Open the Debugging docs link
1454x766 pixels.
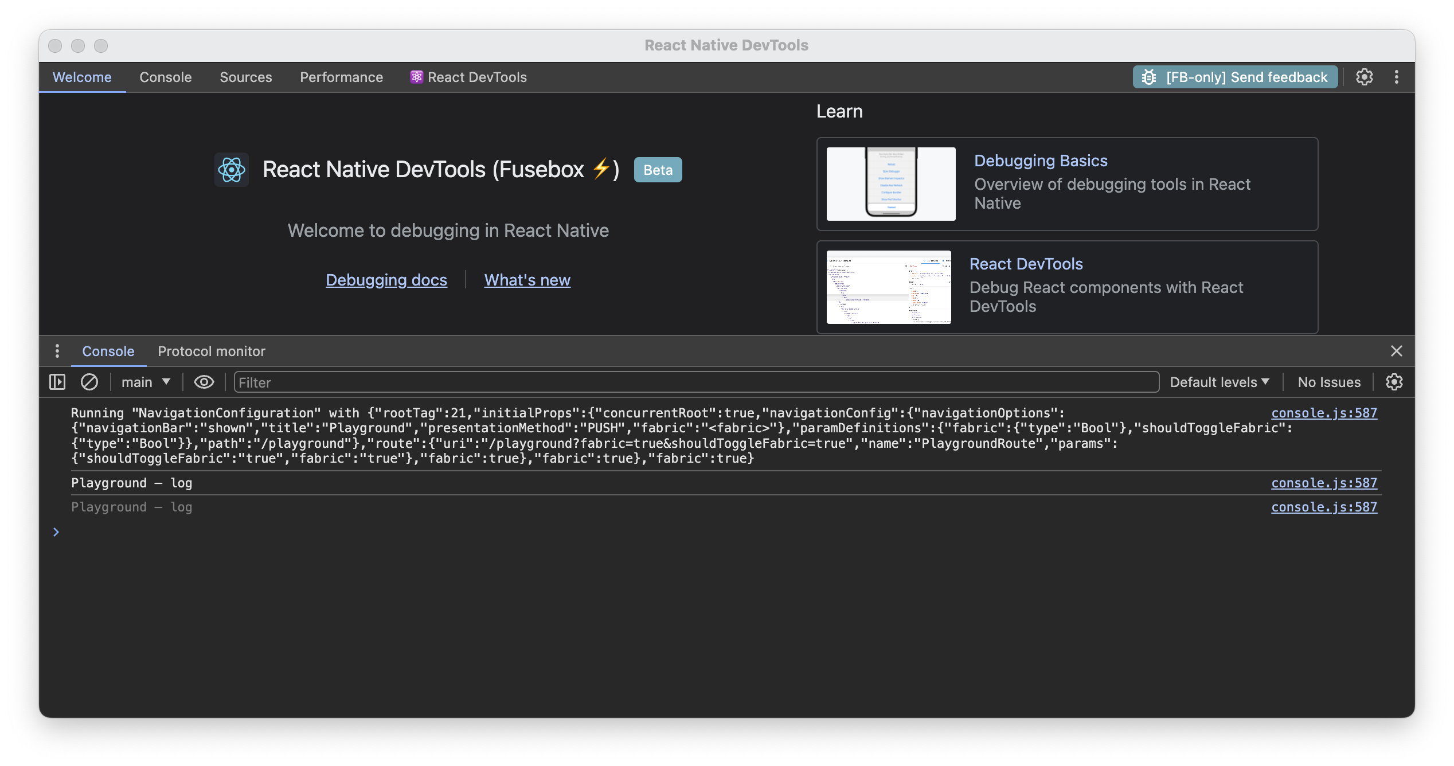point(386,280)
